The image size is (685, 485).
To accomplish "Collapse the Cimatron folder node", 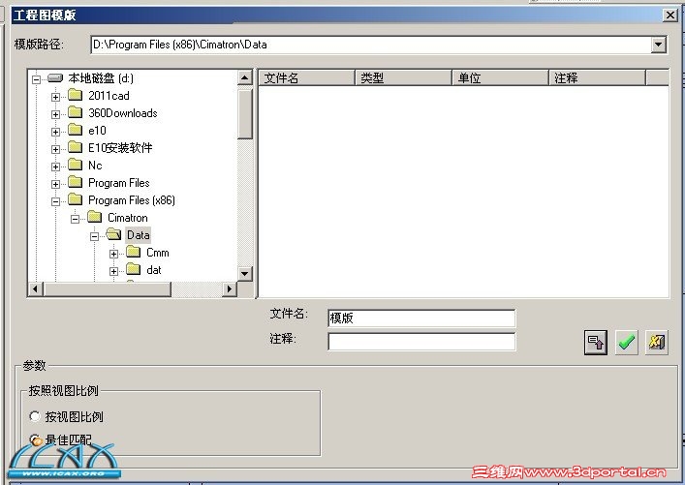I will tap(76, 219).
